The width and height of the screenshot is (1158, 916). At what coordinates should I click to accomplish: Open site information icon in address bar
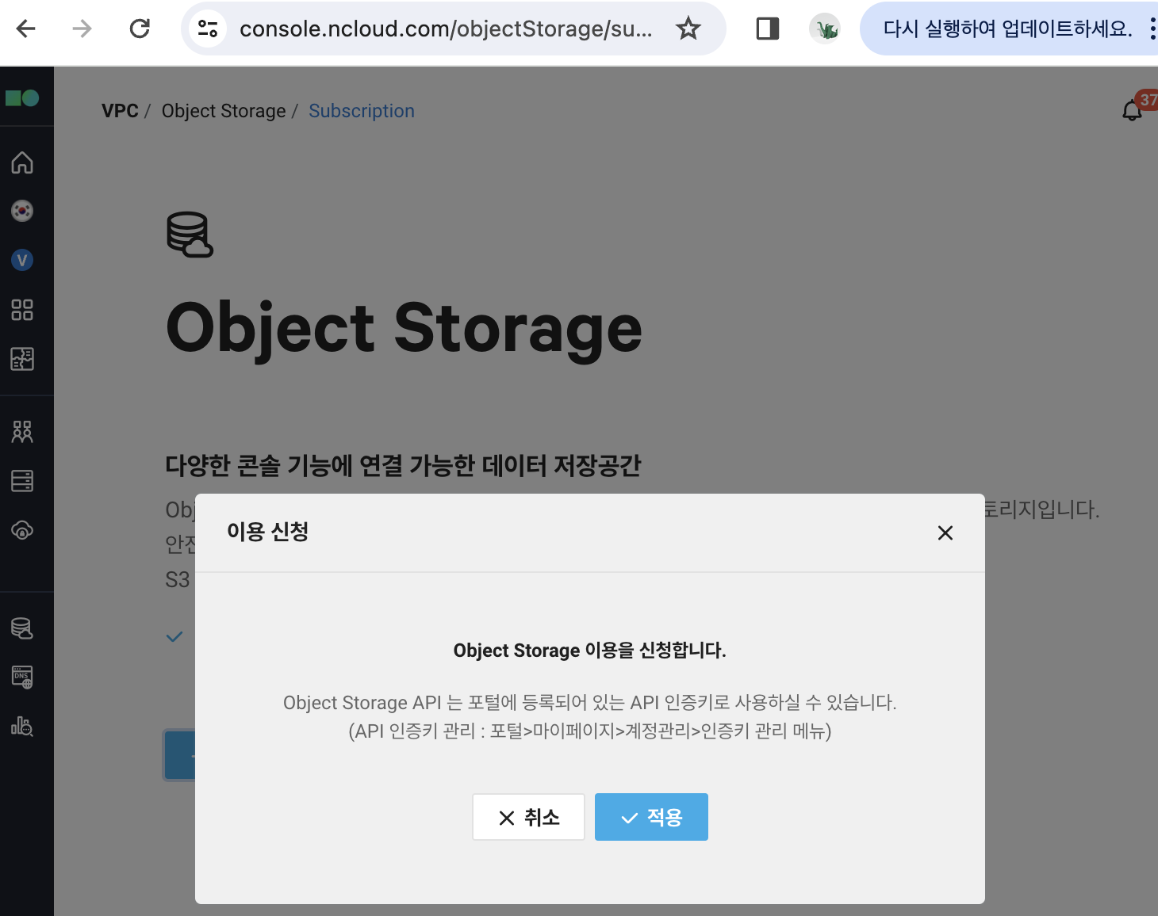point(208,29)
